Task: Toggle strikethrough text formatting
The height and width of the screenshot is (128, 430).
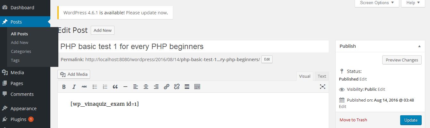Action: coord(84,87)
